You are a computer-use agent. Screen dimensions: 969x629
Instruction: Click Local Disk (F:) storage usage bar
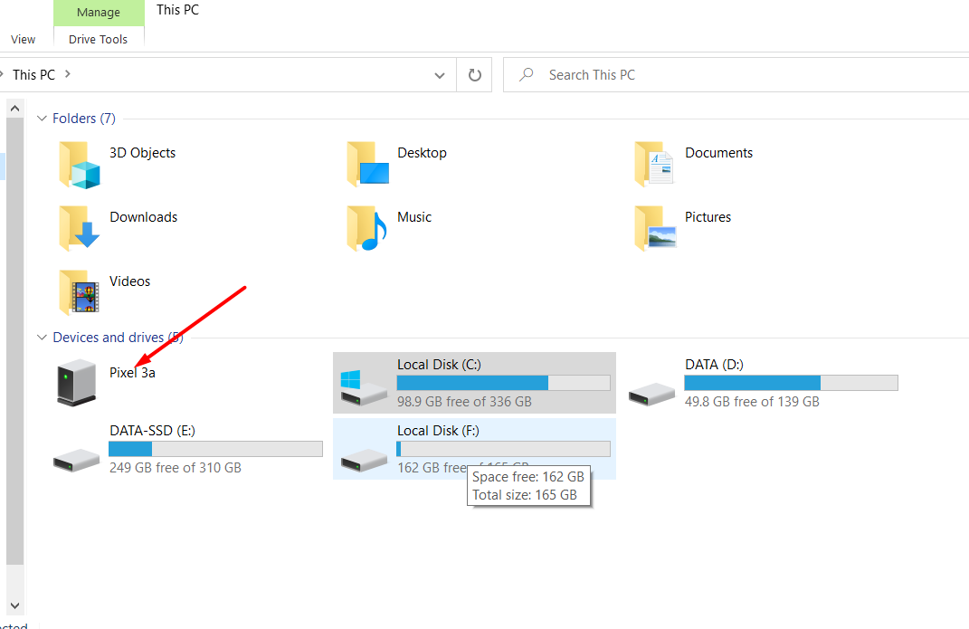(503, 449)
